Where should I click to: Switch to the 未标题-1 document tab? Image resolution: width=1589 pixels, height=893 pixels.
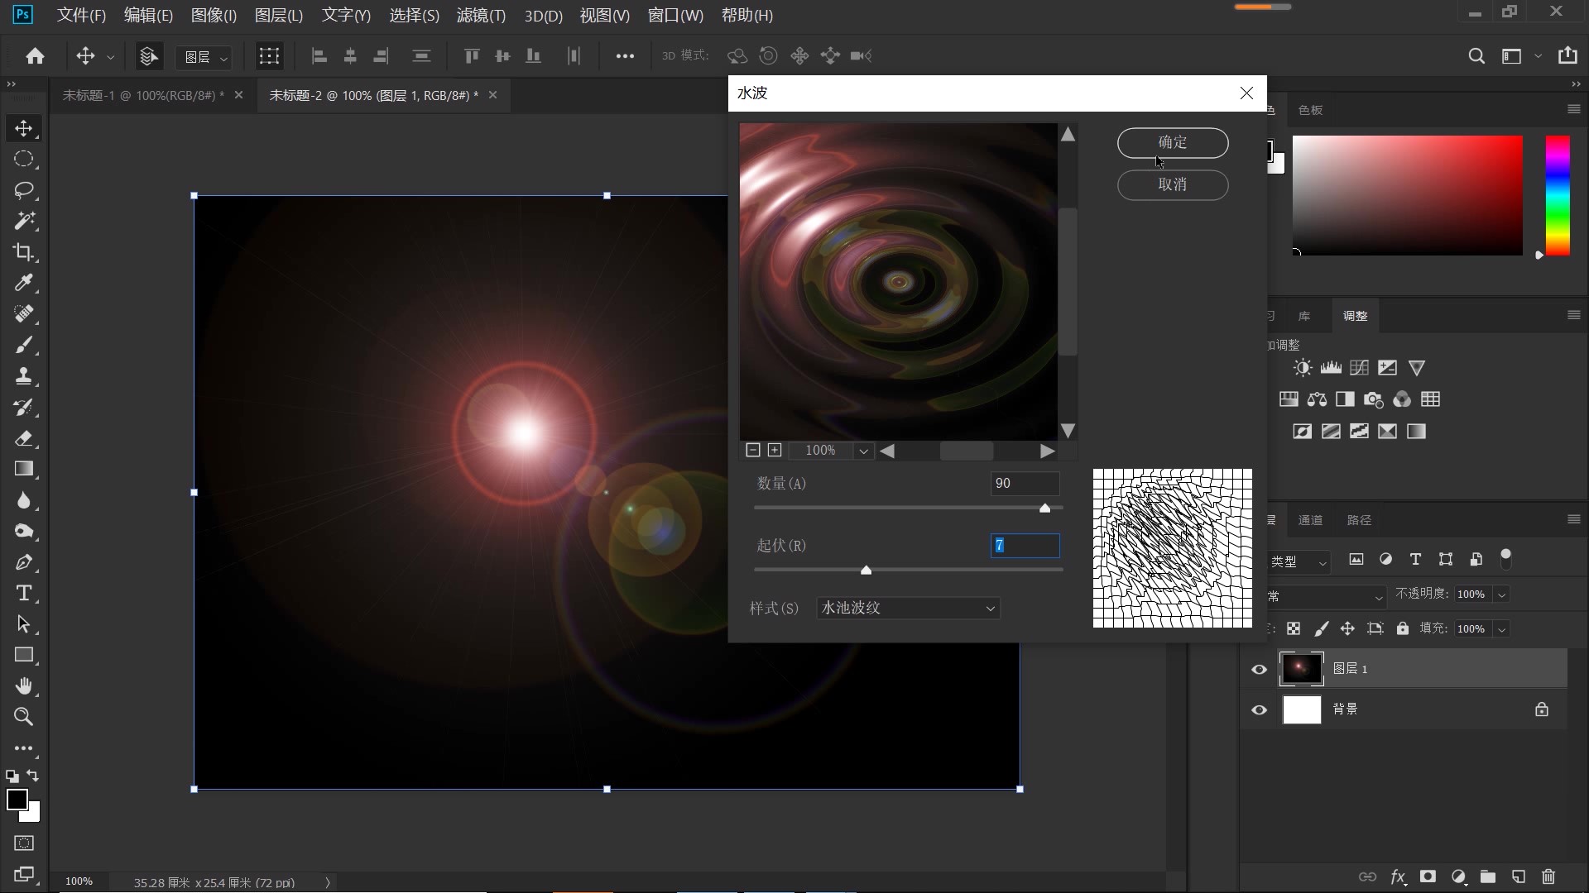point(142,96)
